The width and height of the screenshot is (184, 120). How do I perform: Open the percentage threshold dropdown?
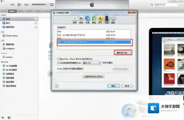[x=92, y=63]
